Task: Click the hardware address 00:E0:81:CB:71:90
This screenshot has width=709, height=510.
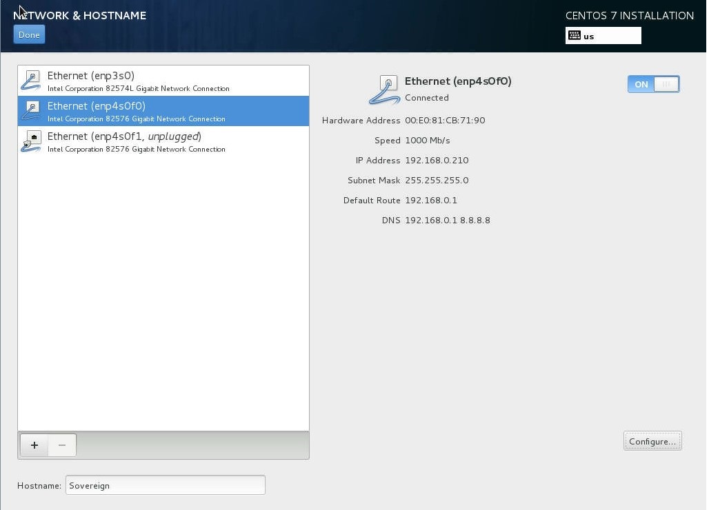Action: coord(445,121)
